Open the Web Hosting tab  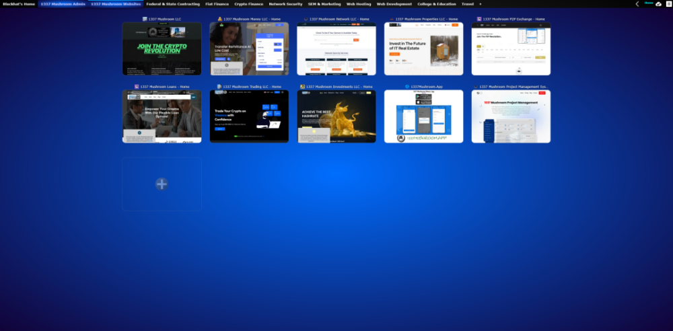point(359,4)
